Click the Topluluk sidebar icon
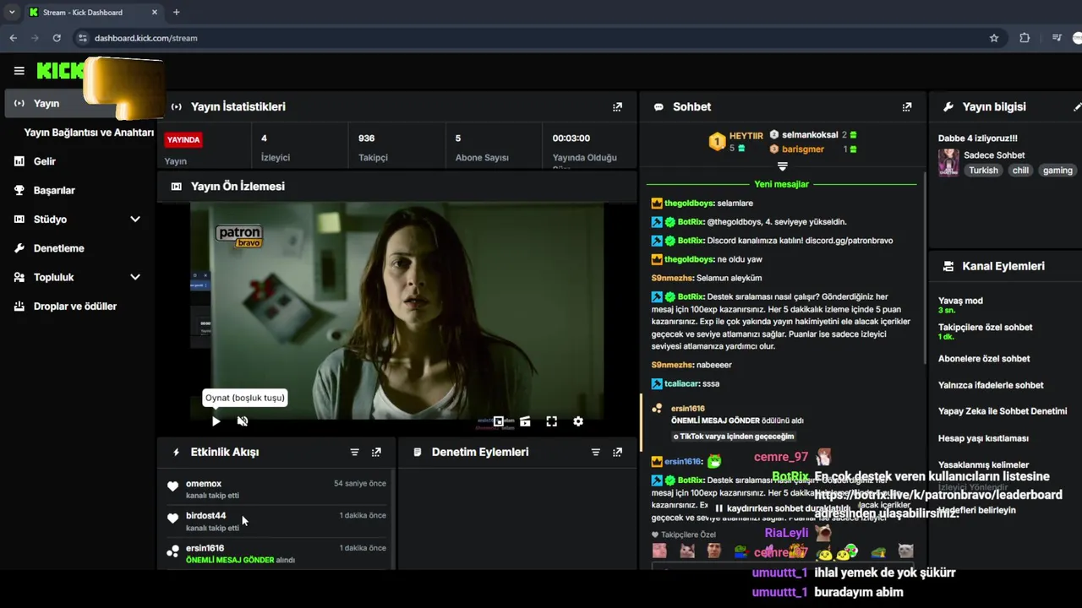The height and width of the screenshot is (608, 1082). click(x=19, y=277)
